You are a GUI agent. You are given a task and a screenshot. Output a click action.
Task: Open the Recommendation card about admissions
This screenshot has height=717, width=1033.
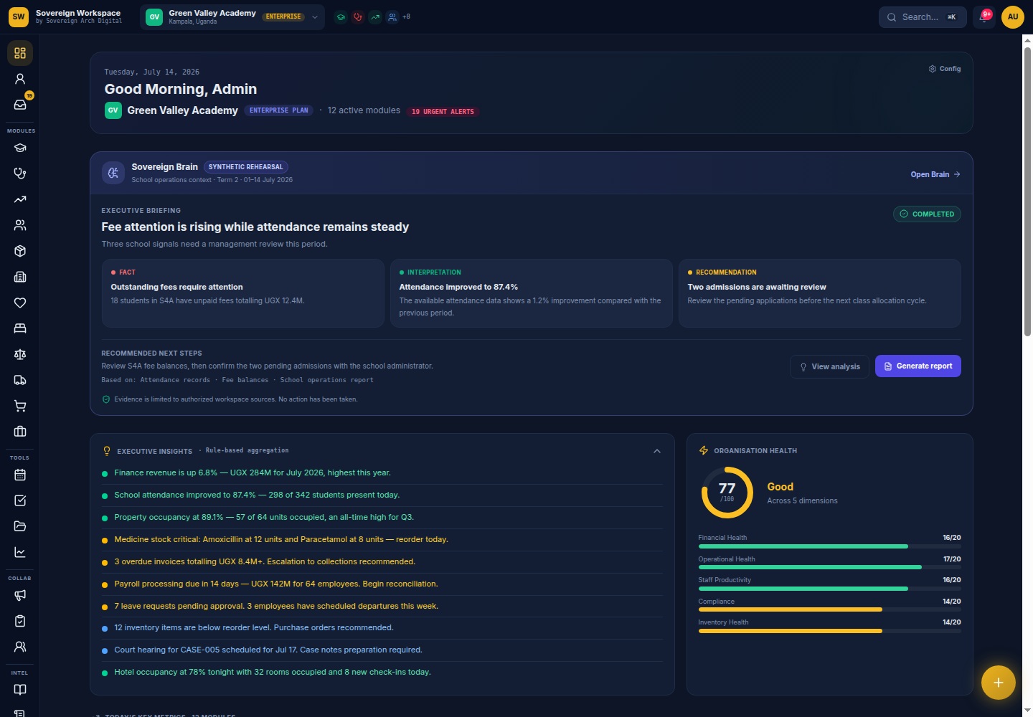820,293
